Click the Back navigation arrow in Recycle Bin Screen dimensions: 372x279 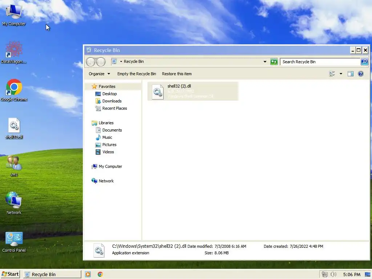pos(90,62)
